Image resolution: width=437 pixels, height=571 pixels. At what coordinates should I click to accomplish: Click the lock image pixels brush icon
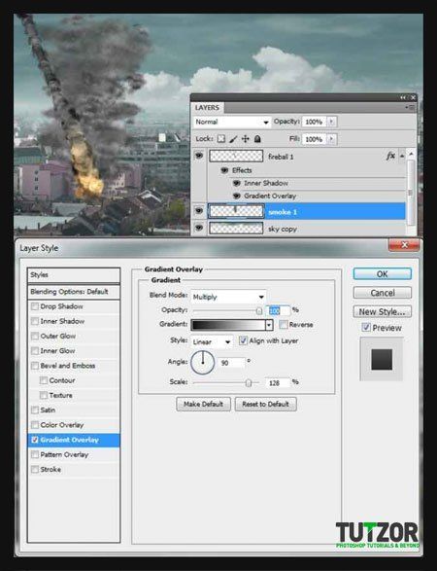[233, 139]
